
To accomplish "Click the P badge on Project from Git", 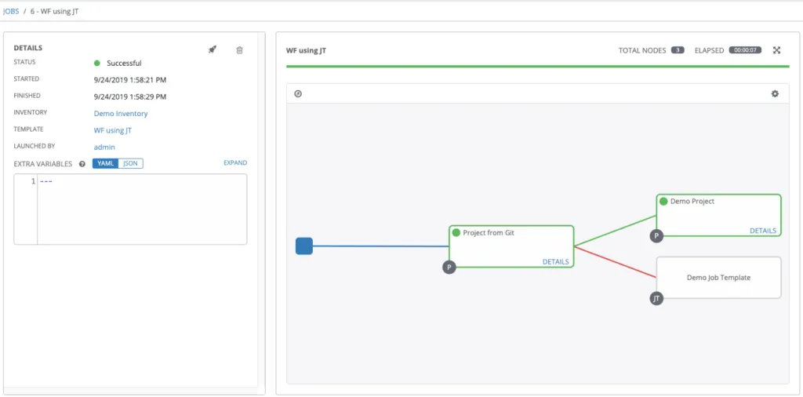I will [449, 268].
